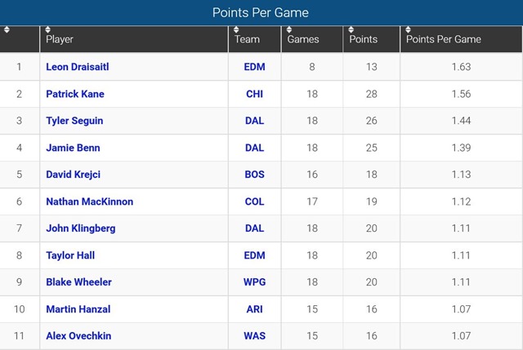
Task: Click sort arrows above Games header
Action: pos(289,30)
